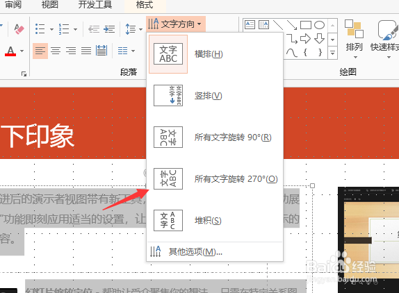Screen dimensions: 399x293
Task: Open 其他选项(M)... menu entry
Action: coord(215,252)
